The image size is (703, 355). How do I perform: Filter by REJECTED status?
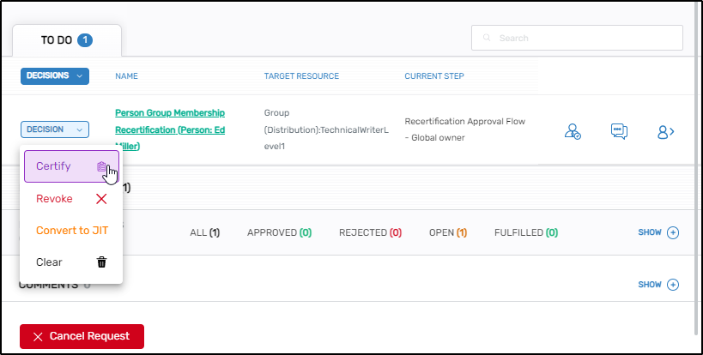tap(370, 232)
